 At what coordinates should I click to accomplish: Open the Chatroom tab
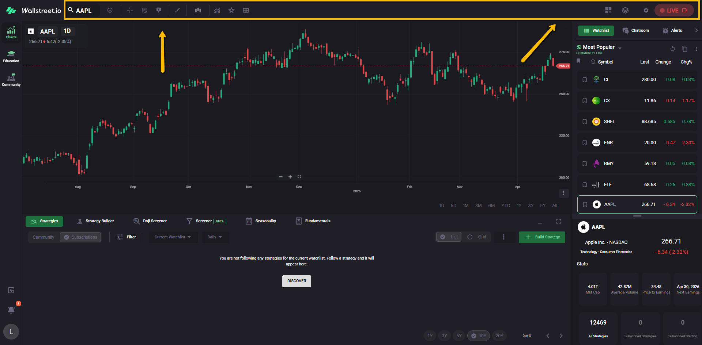[636, 31]
